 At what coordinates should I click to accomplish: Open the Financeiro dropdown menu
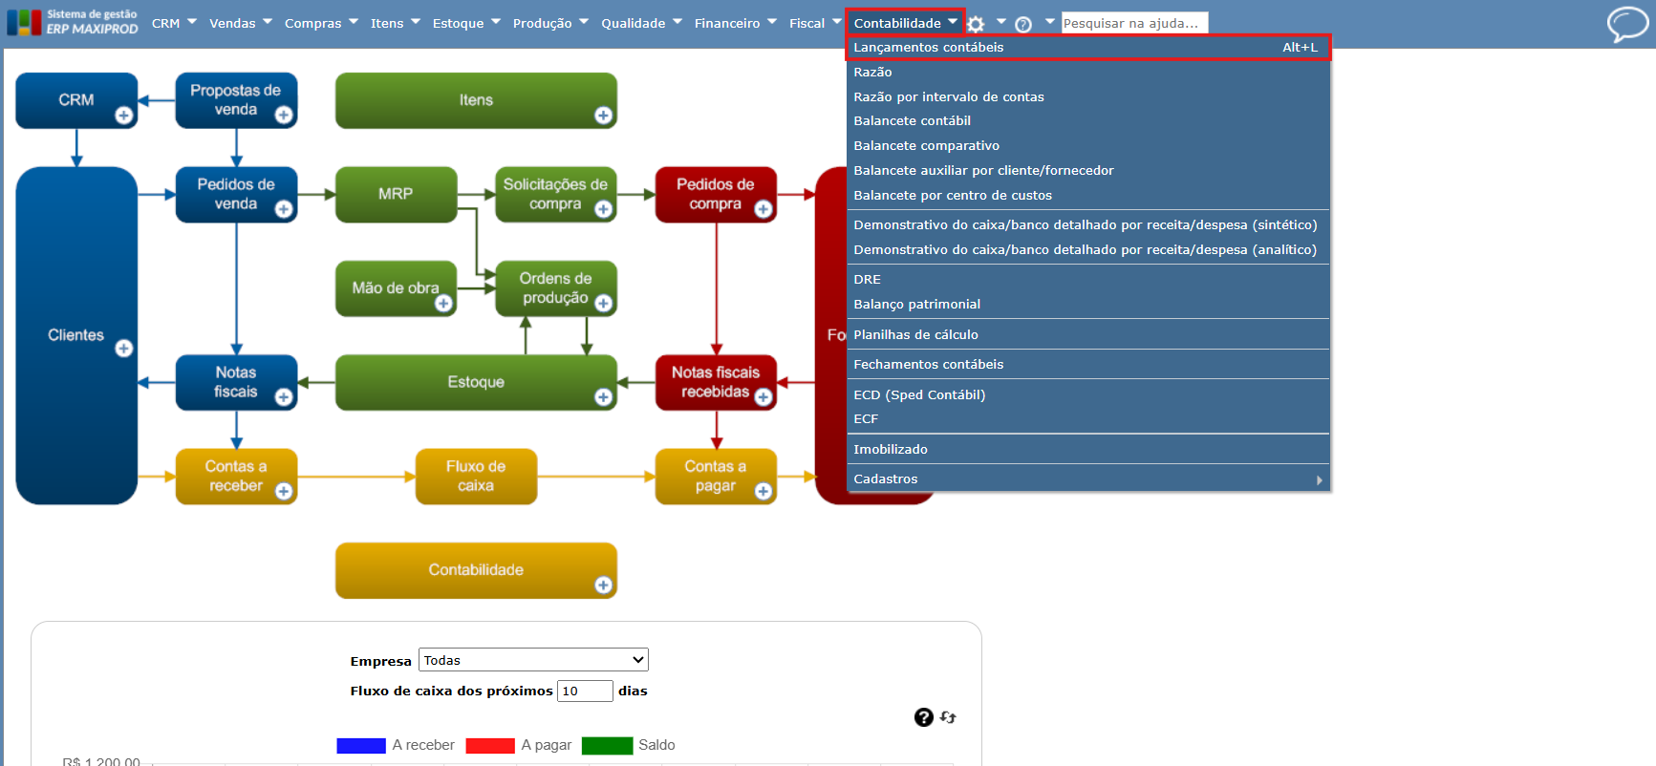[735, 23]
